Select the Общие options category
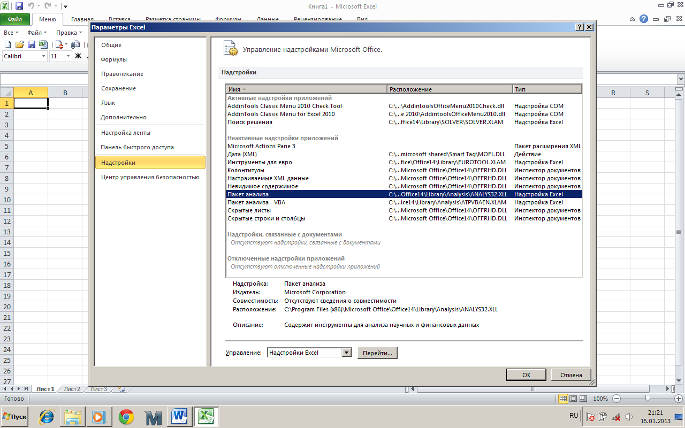Viewport: 685px width, 428px height. (x=150, y=45)
